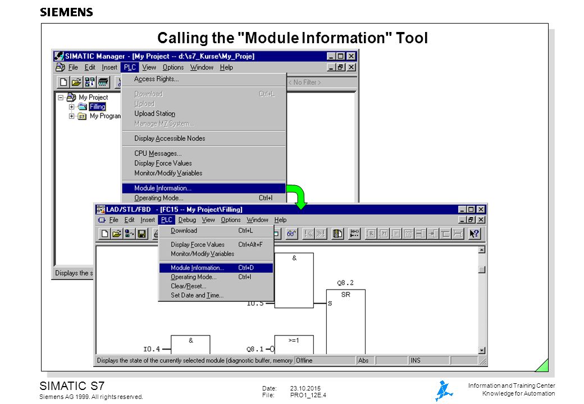
Task: Click the AND box toolbar icon
Action: (x=371, y=233)
